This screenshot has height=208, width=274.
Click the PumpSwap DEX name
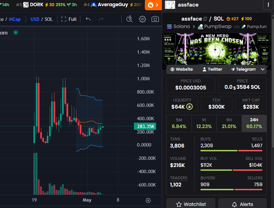[218, 26]
